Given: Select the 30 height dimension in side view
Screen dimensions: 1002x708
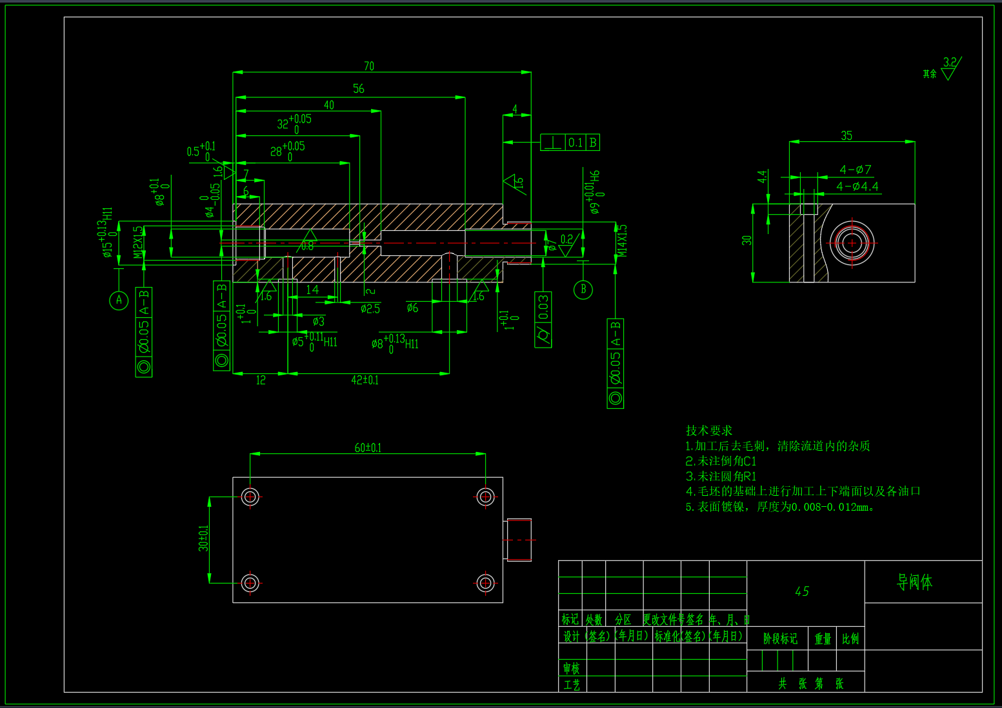Looking at the screenshot, I should (746, 241).
